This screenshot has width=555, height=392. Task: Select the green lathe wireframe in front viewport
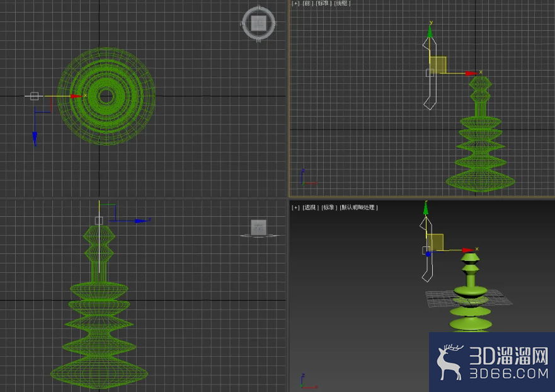tap(480, 134)
